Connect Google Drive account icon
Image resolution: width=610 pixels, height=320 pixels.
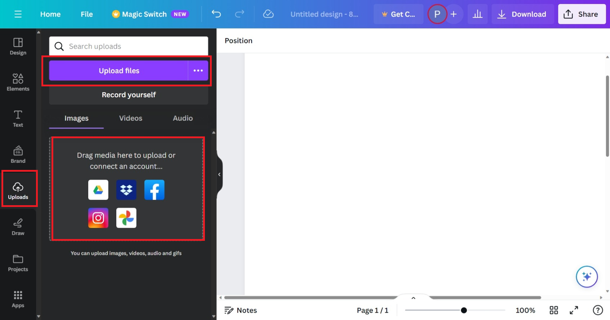coord(98,190)
